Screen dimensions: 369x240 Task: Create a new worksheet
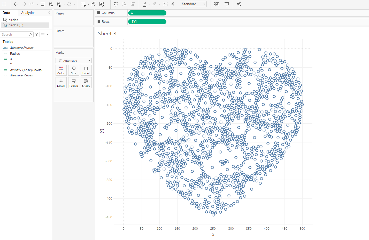click(83, 4)
